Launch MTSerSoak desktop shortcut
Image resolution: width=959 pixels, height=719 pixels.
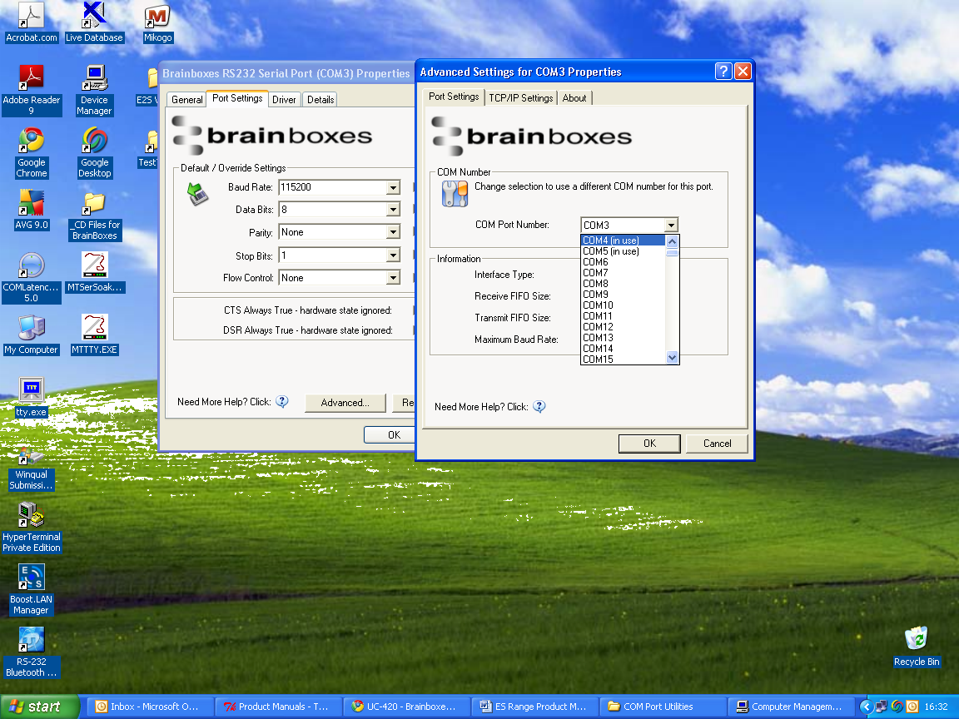(94, 266)
